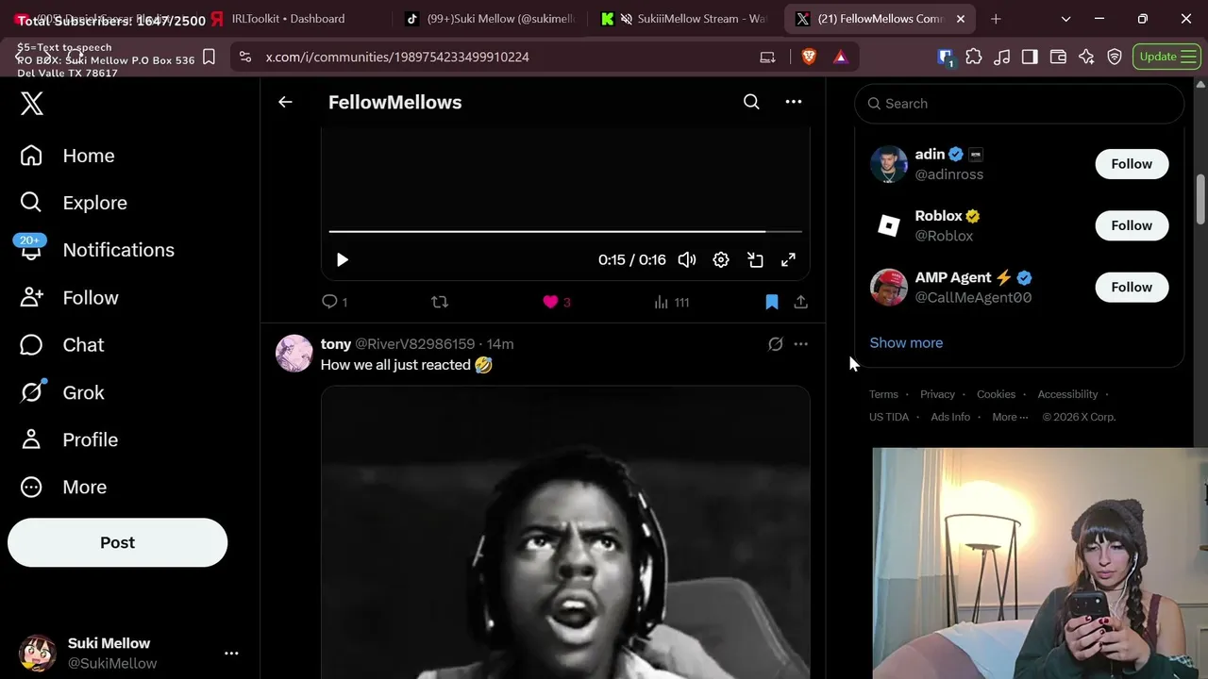
Task: Open the Brave Rewards triangle icon
Action: click(840, 57)
